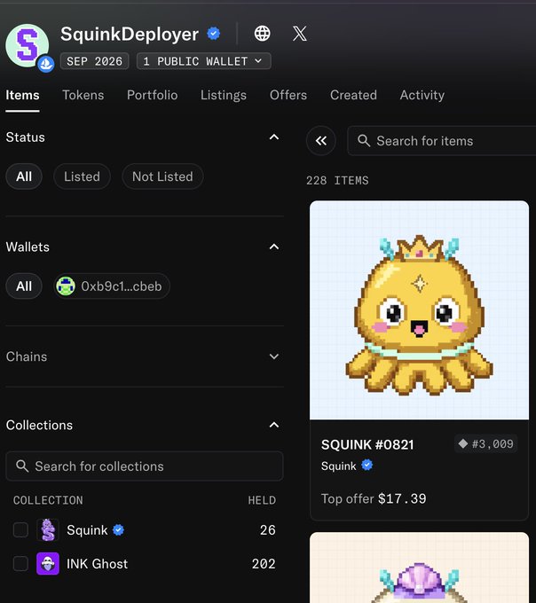Screen dimensions: 536x603
Task: Click the rarity rank badge #3,009
Action: (x=486, y=444)
